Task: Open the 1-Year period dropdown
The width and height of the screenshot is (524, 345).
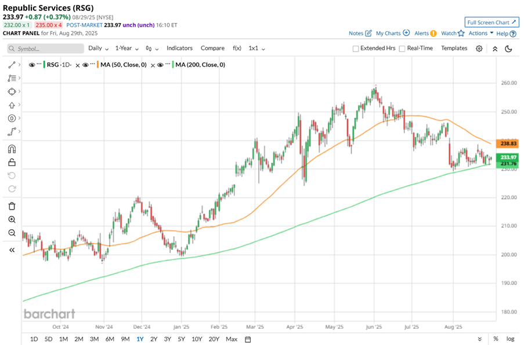Action: (127, 48)
